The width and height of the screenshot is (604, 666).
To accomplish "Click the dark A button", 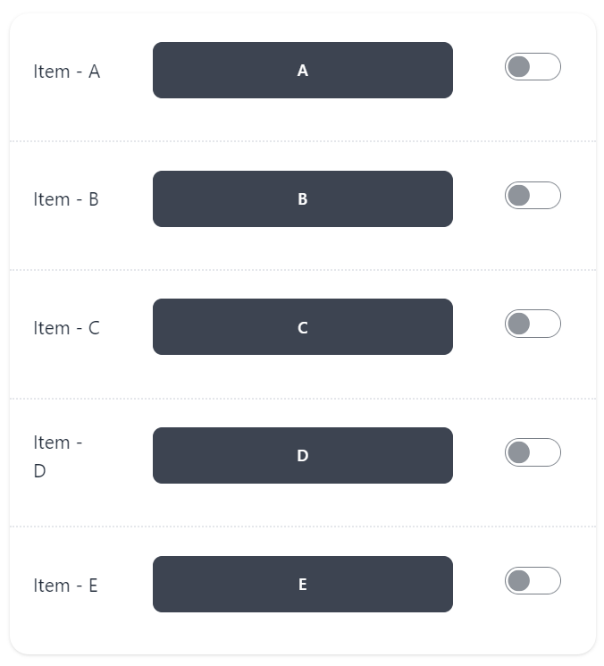I will pos(302,71).
